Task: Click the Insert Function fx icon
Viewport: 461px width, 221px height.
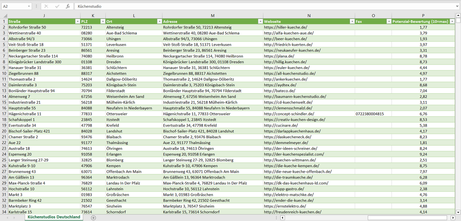Action: [68, 6]
